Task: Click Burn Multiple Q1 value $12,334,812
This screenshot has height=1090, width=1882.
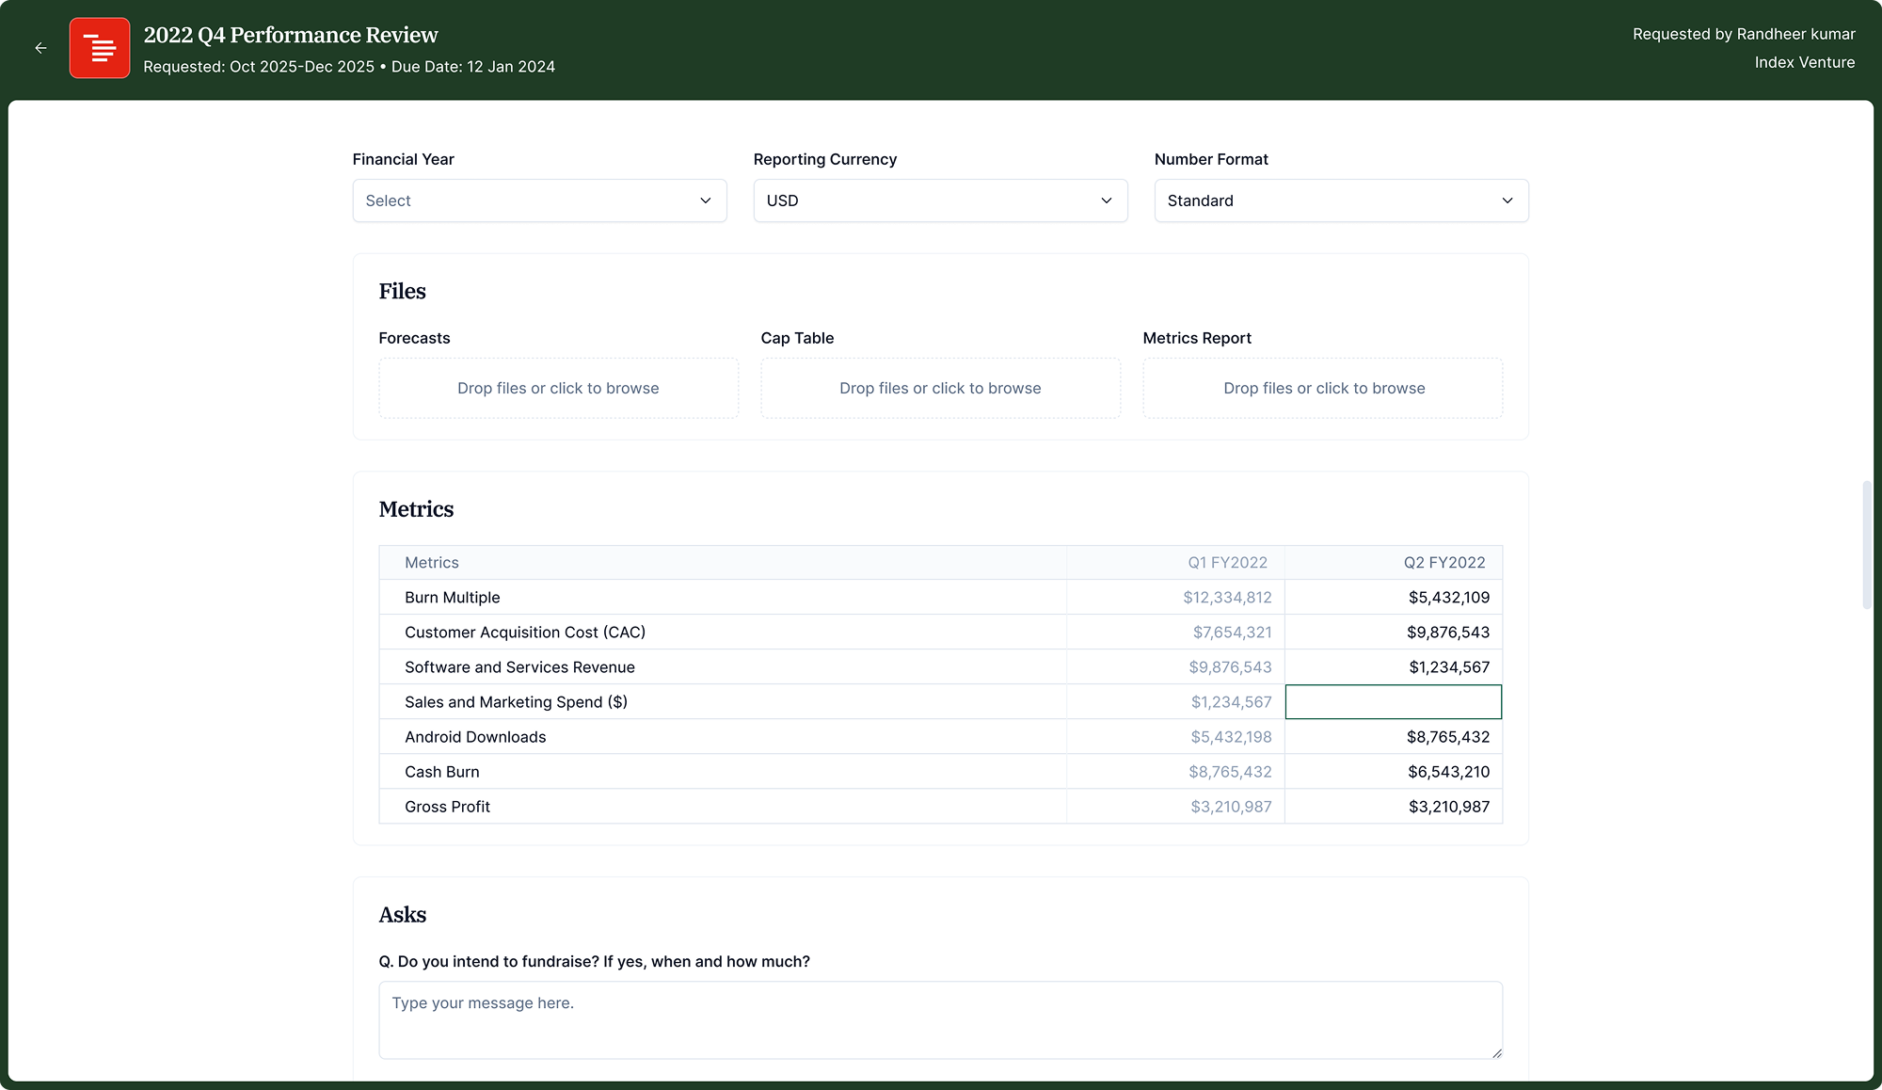Action: [x=1227, y=598]
